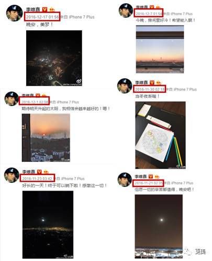Click timestamp 2016-11-30 02:18
The height and width of the screenshot is (261, 212).
(x=150, y=89)
